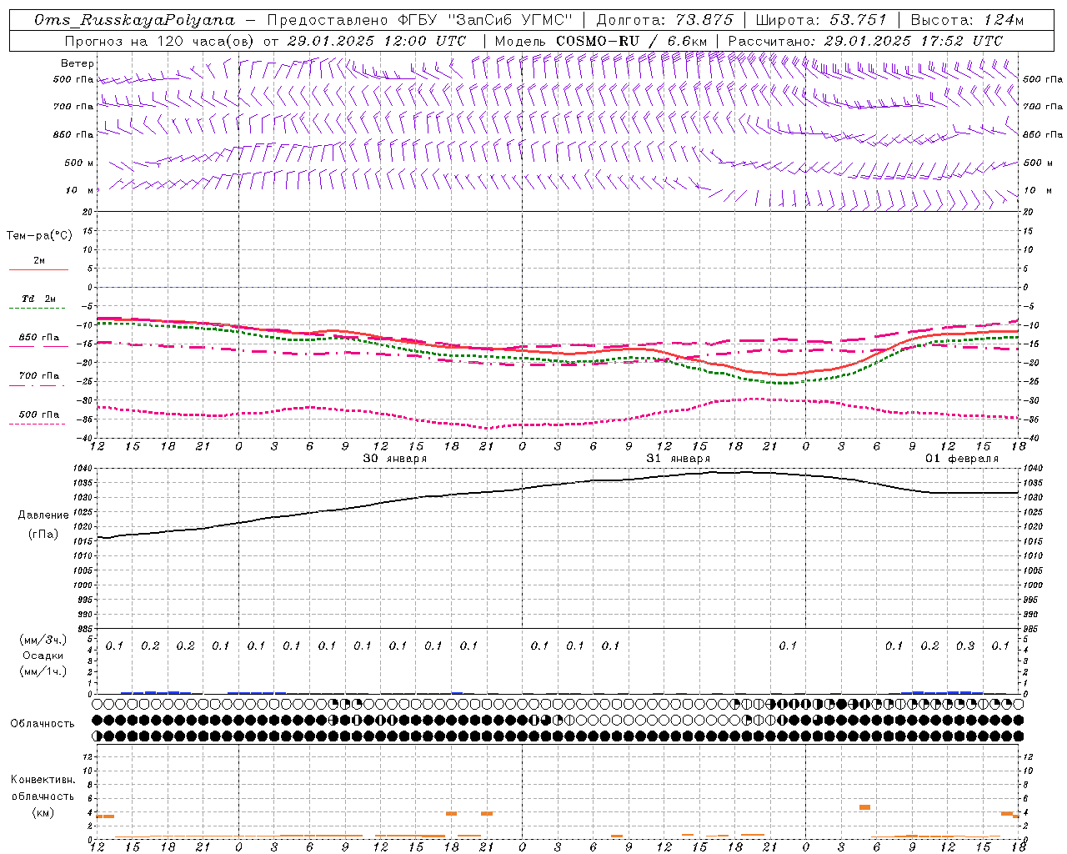
Task: Click the station title Oms_RusskayaPolyana
Action: pyautogui.click(x=135, y=20)
